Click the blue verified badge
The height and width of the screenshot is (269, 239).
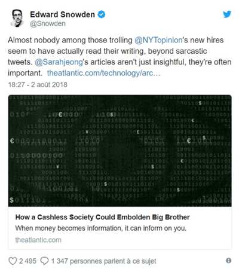click(x=102, y=14)
